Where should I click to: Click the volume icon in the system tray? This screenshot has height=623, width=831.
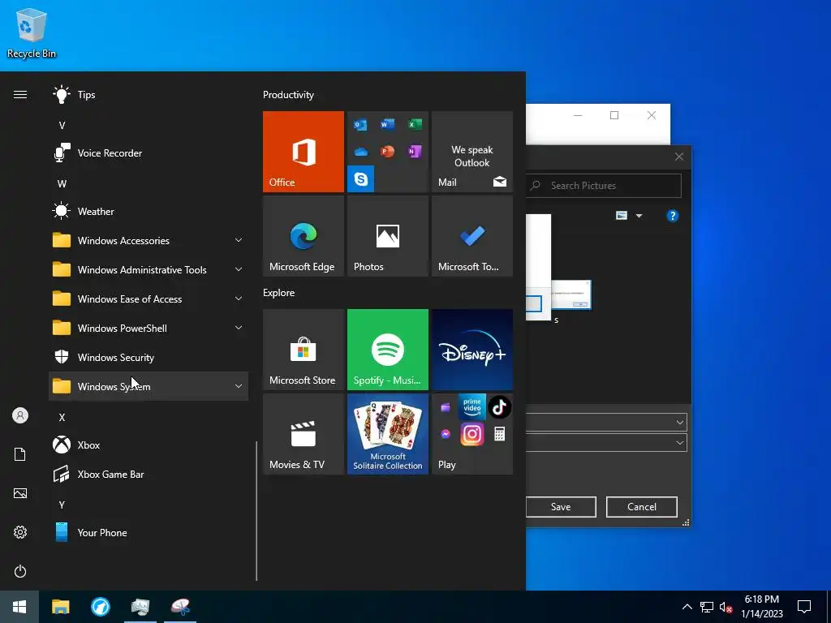(726, 607)
